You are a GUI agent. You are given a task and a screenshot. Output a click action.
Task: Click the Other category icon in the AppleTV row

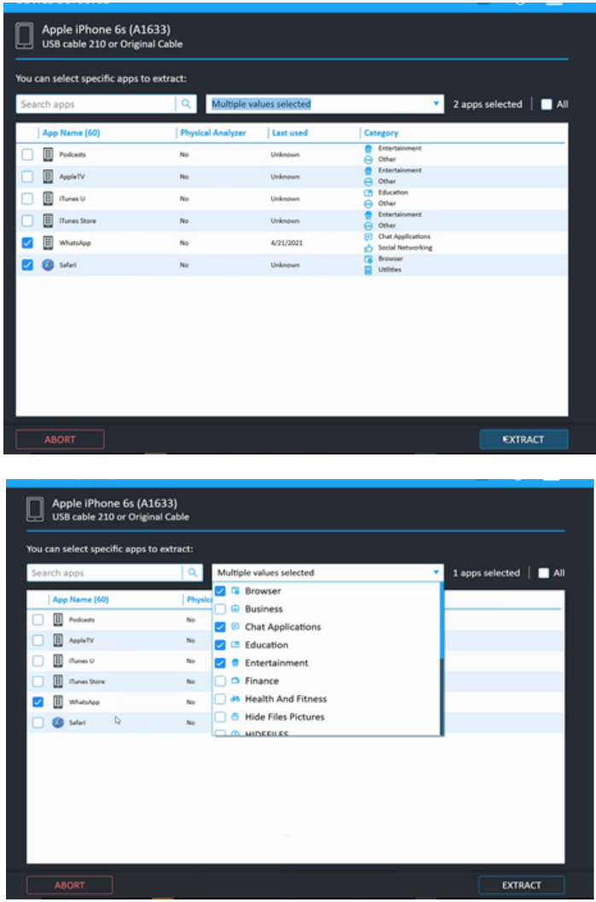pyautogui.click(x=368, y=182)
